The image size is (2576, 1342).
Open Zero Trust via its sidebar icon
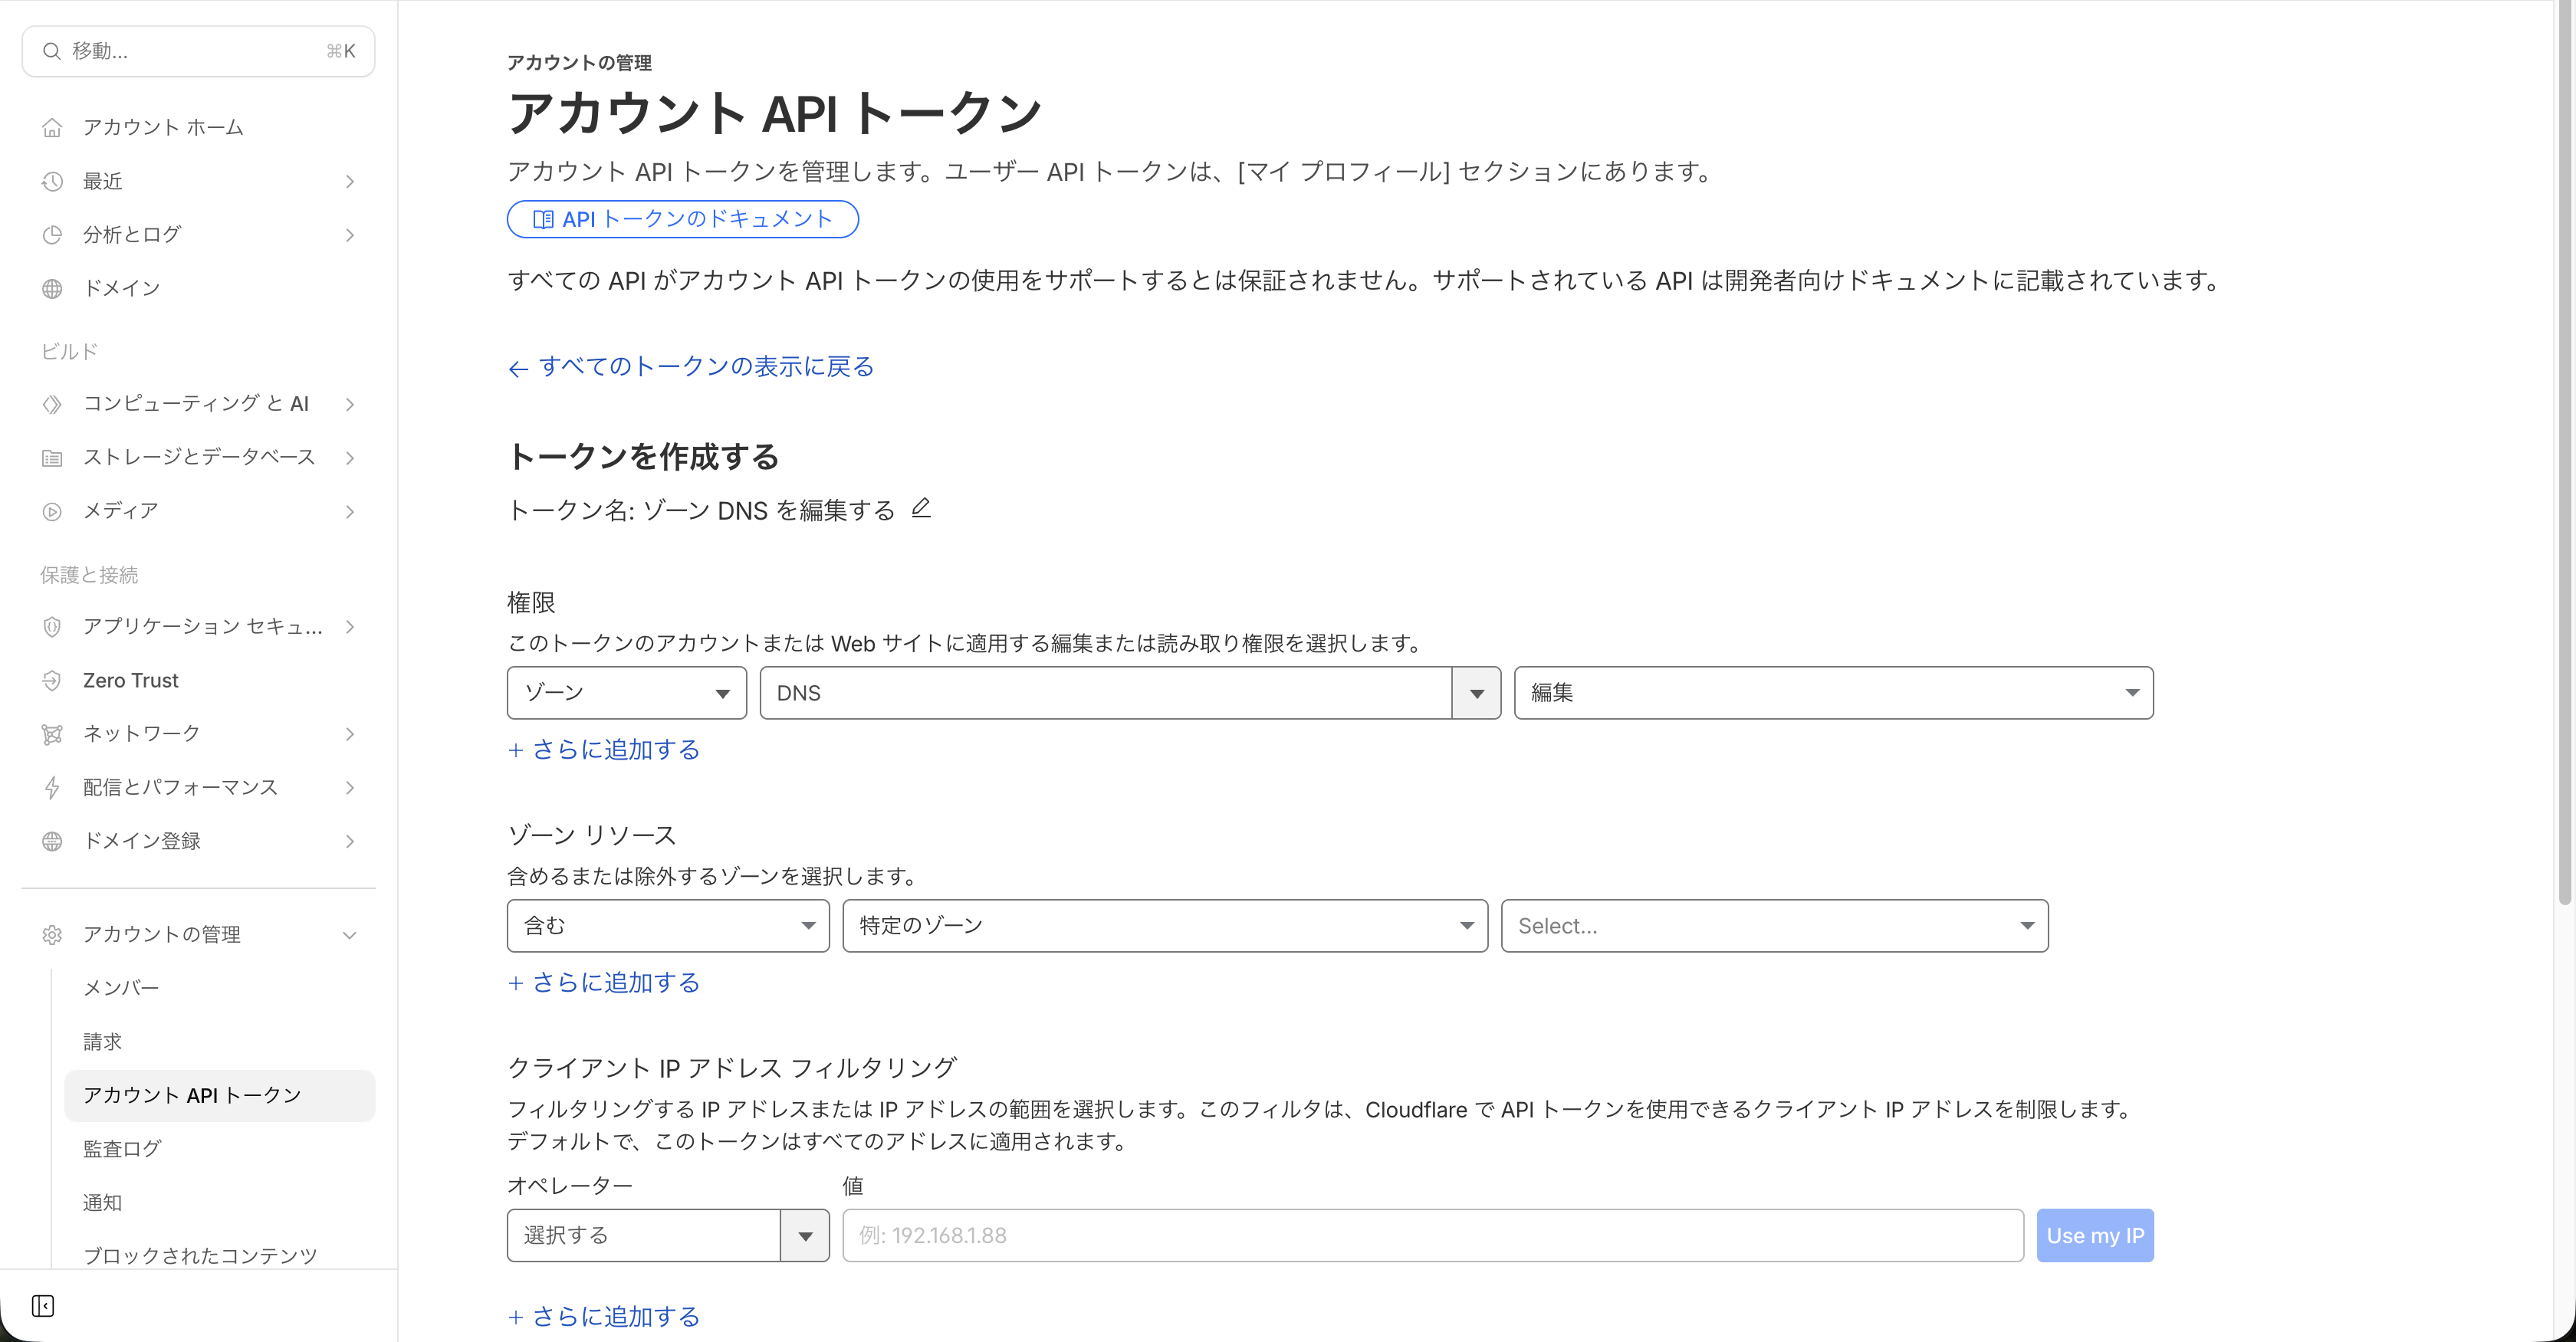[52, 680]
